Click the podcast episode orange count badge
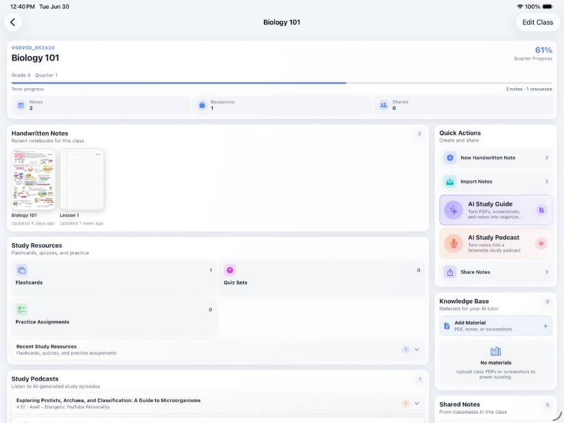 (x=405, y=404)
